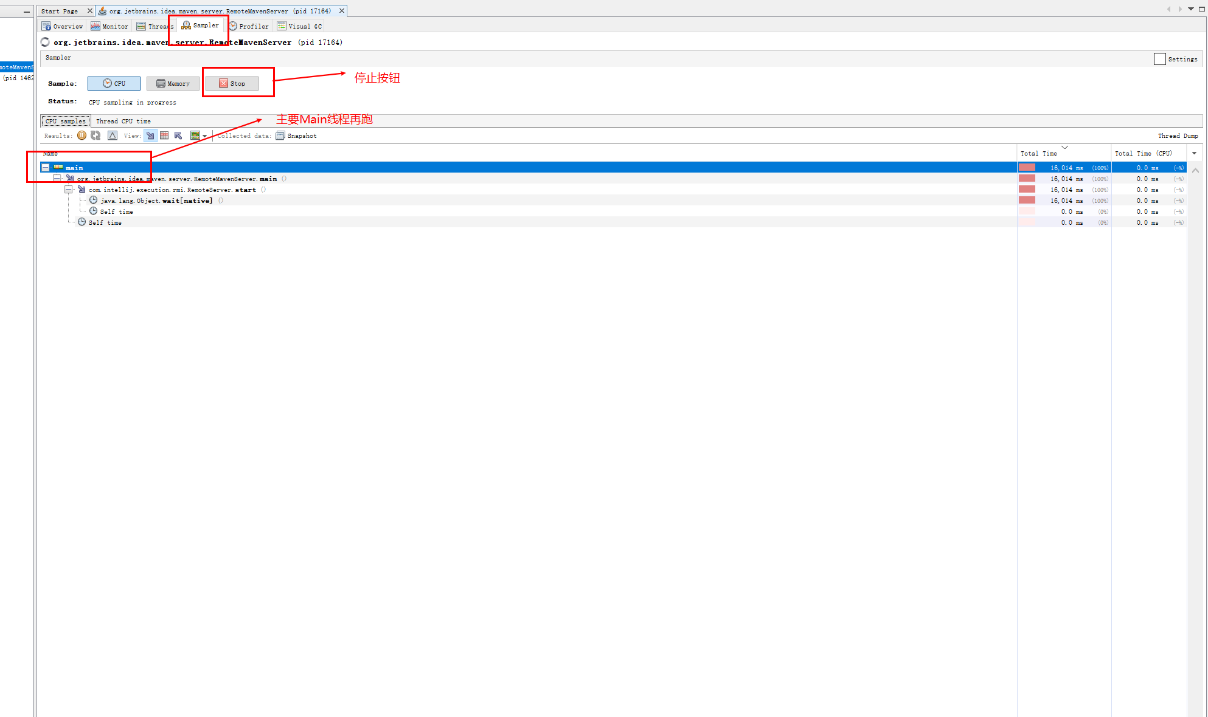Open the thread selection dropdown
The image size is (1208, 717).
[198, 136]
